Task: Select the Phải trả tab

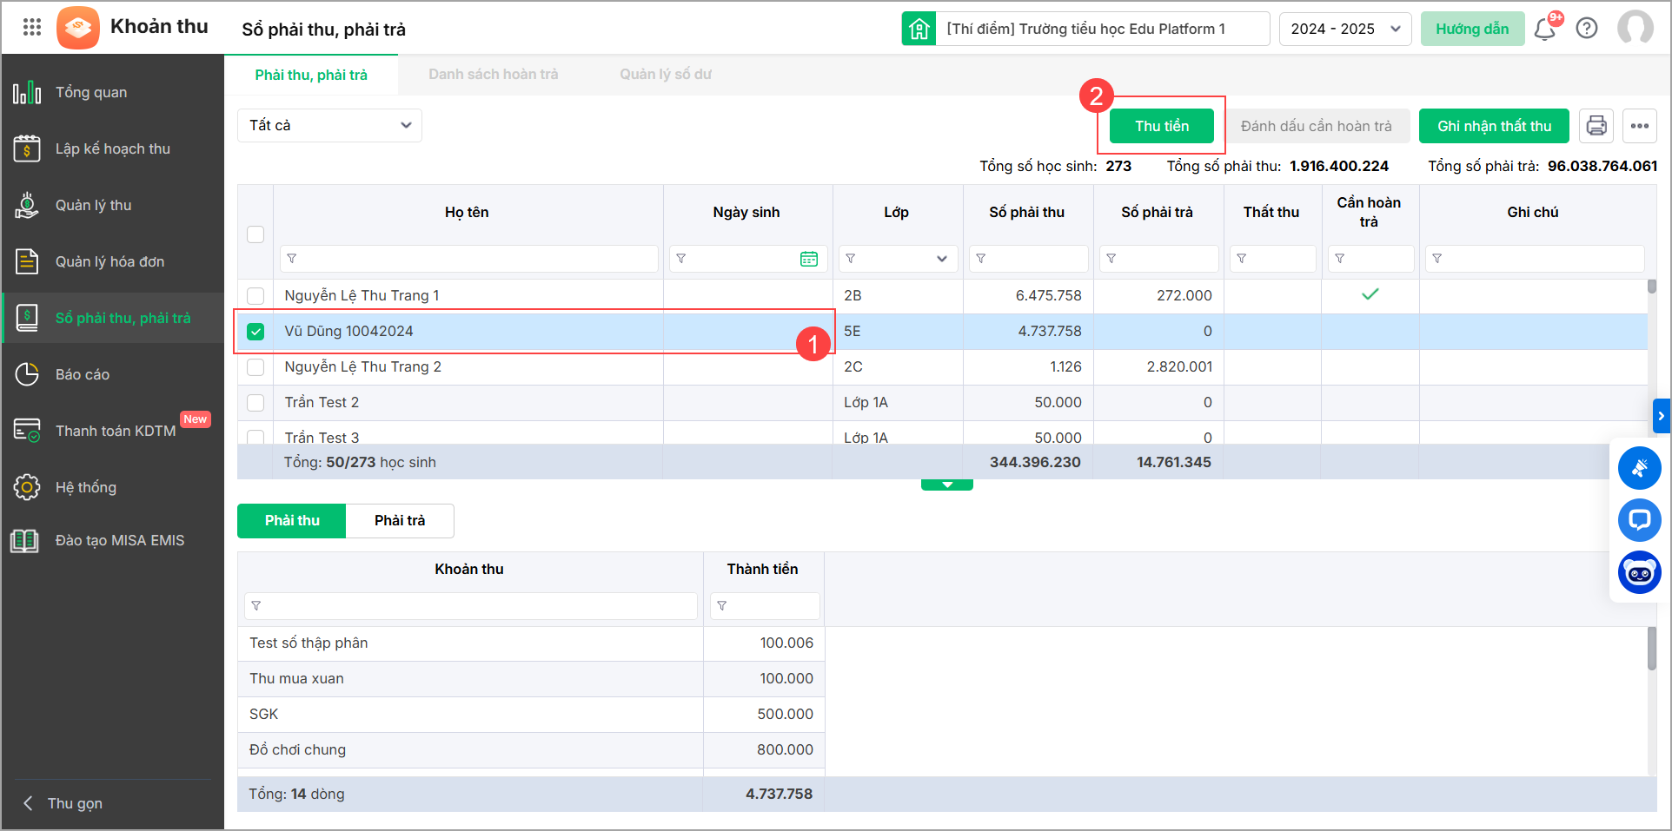Action: tap(400, 520)
